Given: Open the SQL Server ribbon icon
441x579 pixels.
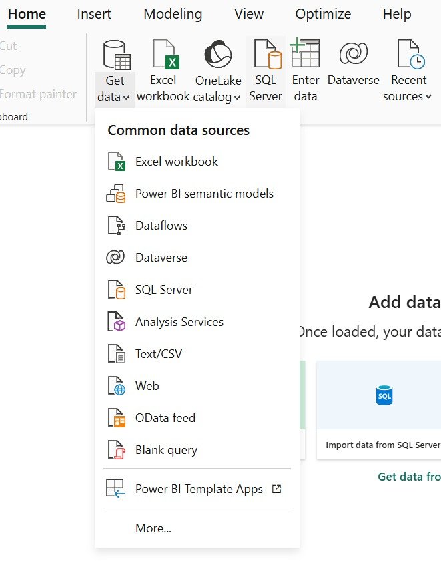Looking at the screenshot, I should click(x=265, y=55).
